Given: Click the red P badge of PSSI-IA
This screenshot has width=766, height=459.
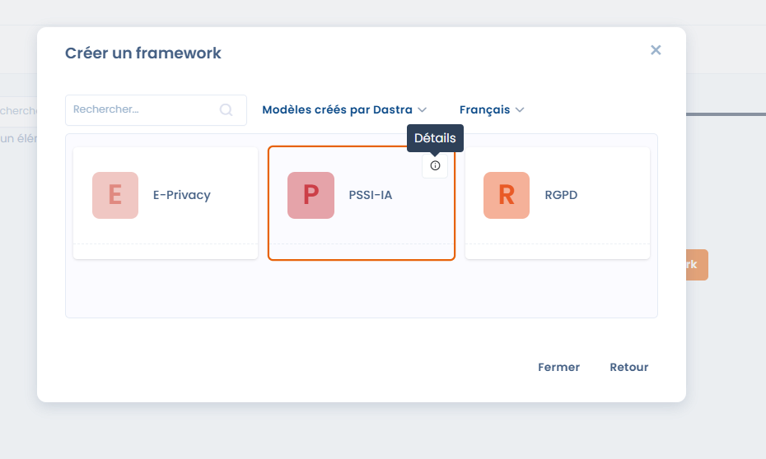Looking at the screenshot, I should coord(311,195).
